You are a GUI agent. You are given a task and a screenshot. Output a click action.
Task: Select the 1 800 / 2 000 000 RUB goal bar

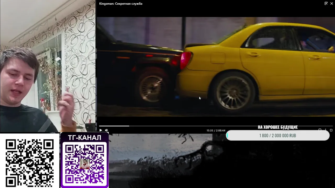point(278,136)
